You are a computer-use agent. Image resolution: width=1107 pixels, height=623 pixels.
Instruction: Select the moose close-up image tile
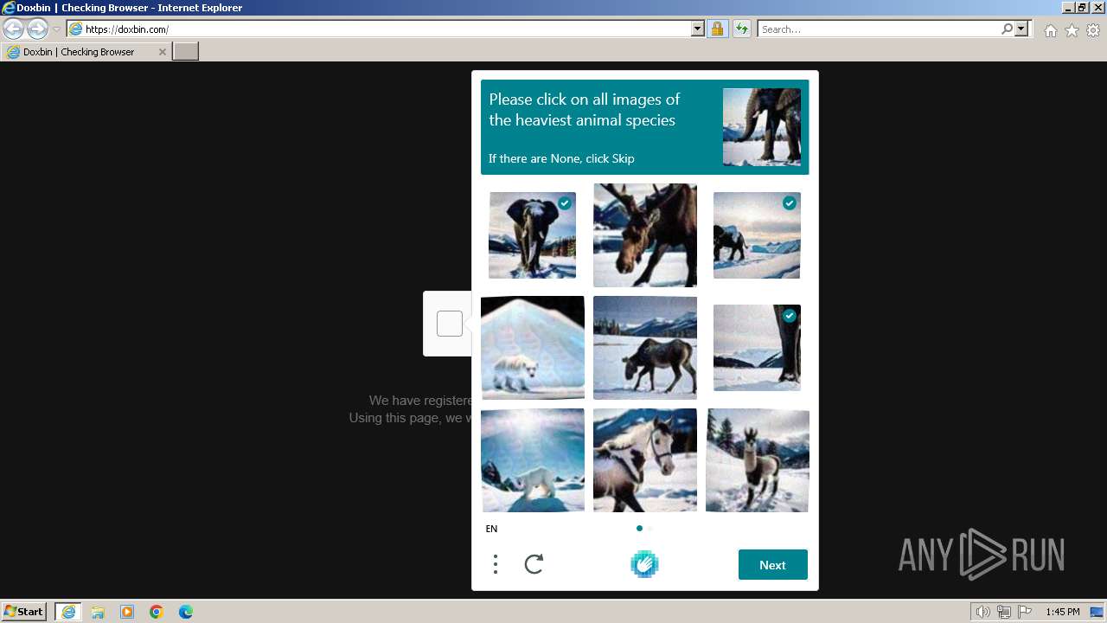tap(644, 235)
